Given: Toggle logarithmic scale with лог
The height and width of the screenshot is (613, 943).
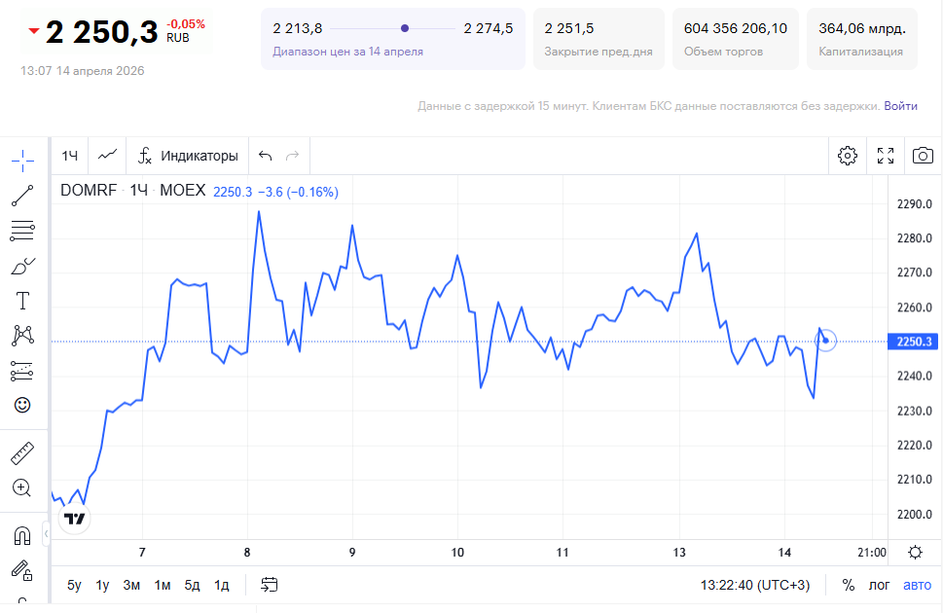Looking at the screenshot, I should tap(879, 585).
